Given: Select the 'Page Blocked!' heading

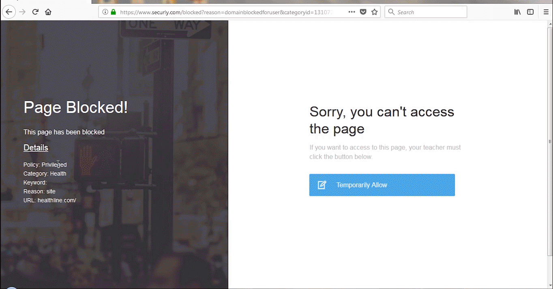Looking at the screenshot, I should (76, 107).
